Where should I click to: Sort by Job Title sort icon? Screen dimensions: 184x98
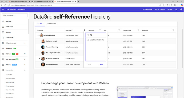pos(72,30)
